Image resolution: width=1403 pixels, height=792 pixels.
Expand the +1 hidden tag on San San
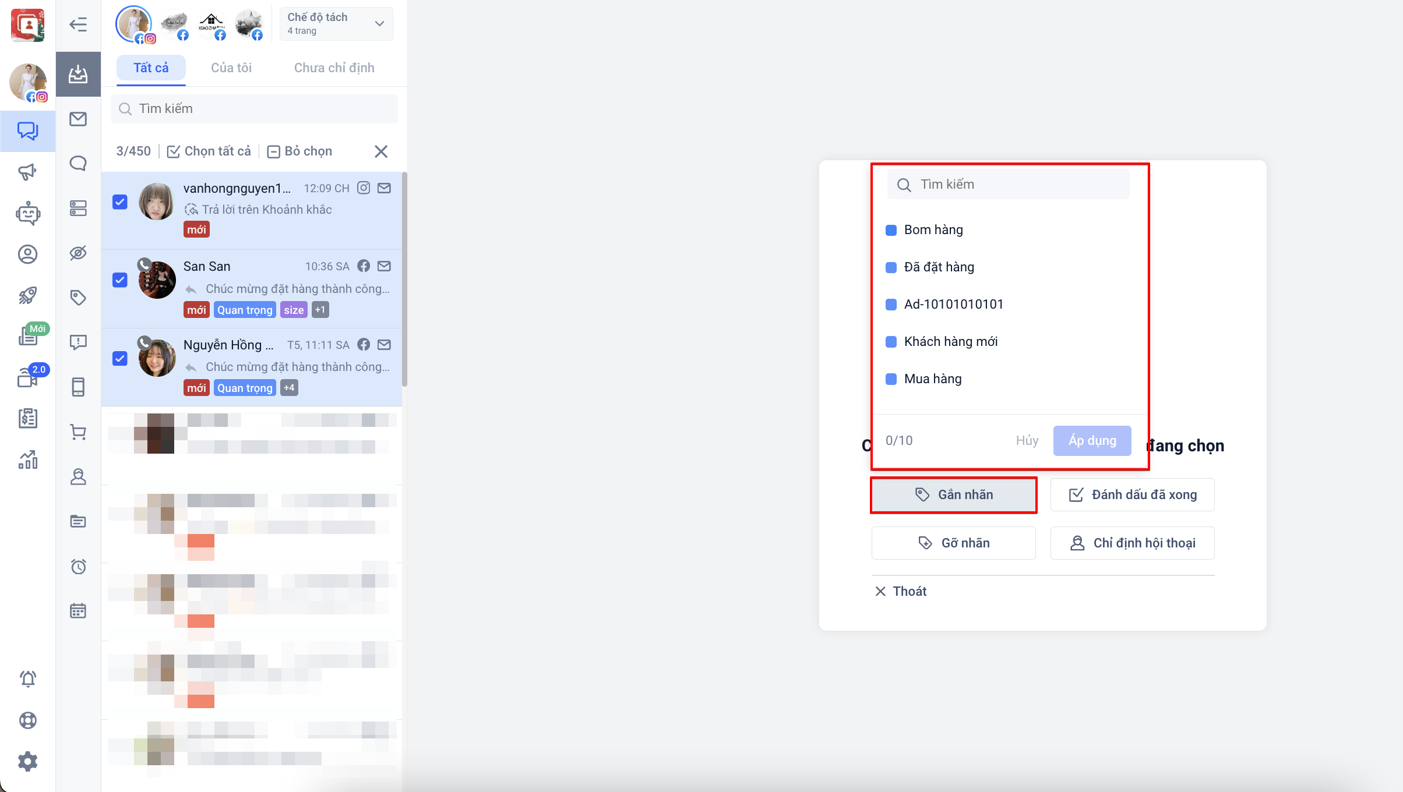[x=320, y=310]
